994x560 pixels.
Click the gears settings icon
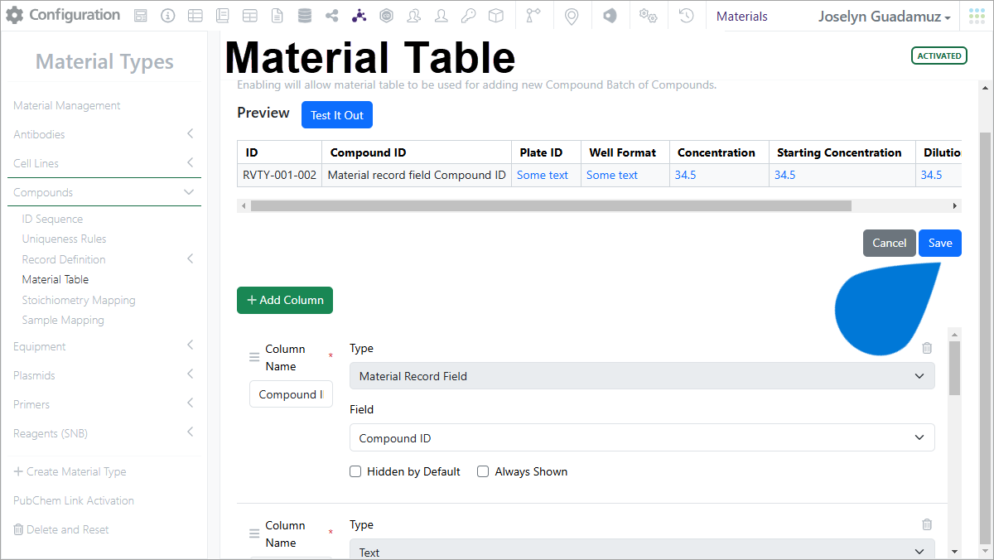pos(649,16)
